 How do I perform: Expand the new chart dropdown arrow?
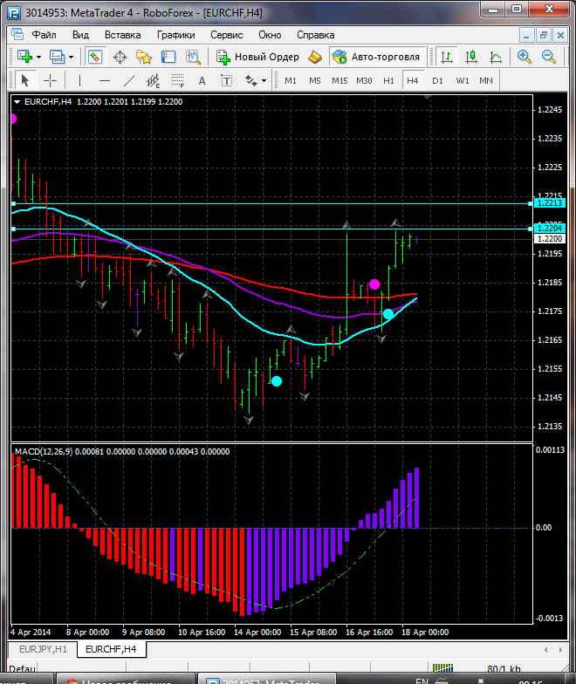click(38, 57)
